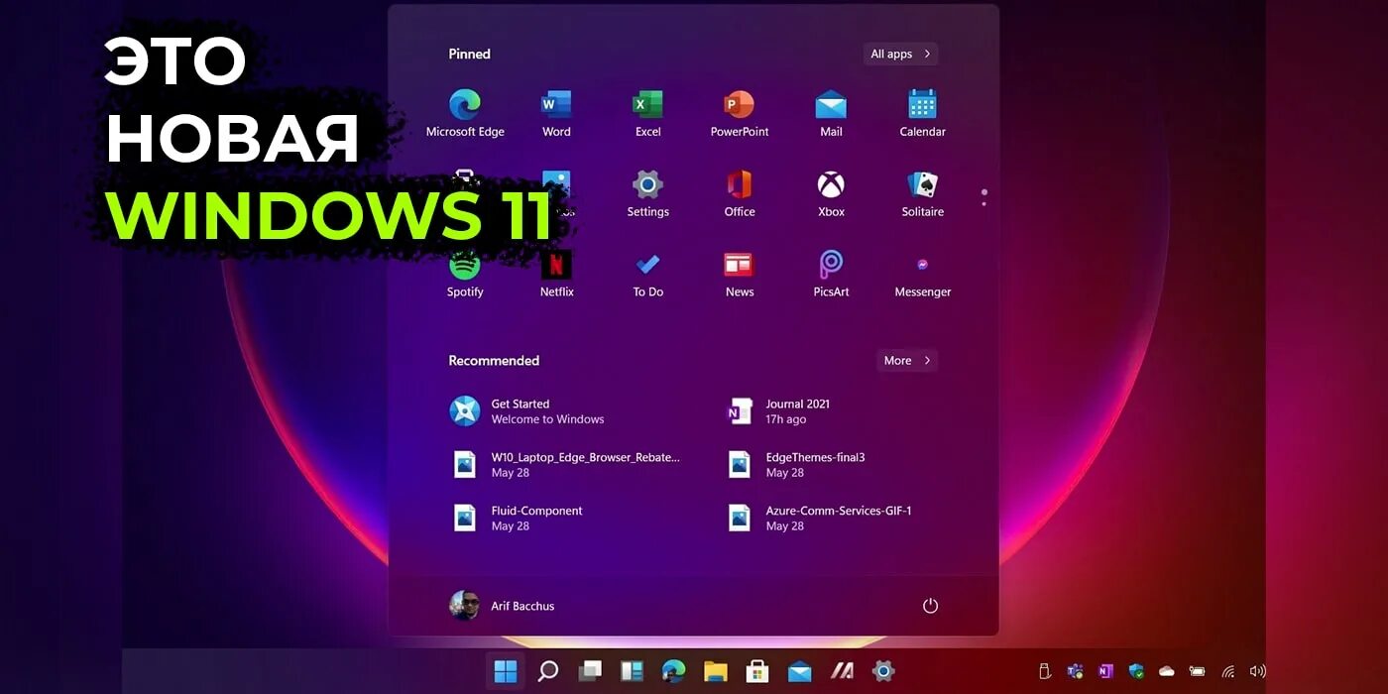Click the OneNote icon in system tray
The image size is (1388, 694).
tap(1105, 671)
